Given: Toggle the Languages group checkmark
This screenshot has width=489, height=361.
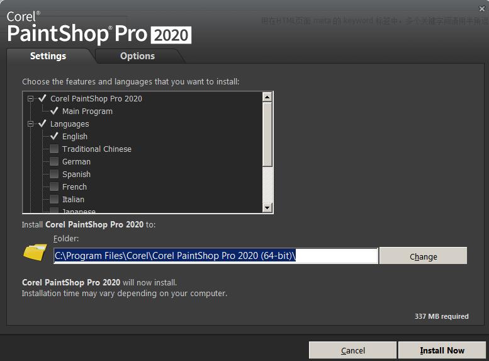Looking at the screenshot, I should click(42, 123).
